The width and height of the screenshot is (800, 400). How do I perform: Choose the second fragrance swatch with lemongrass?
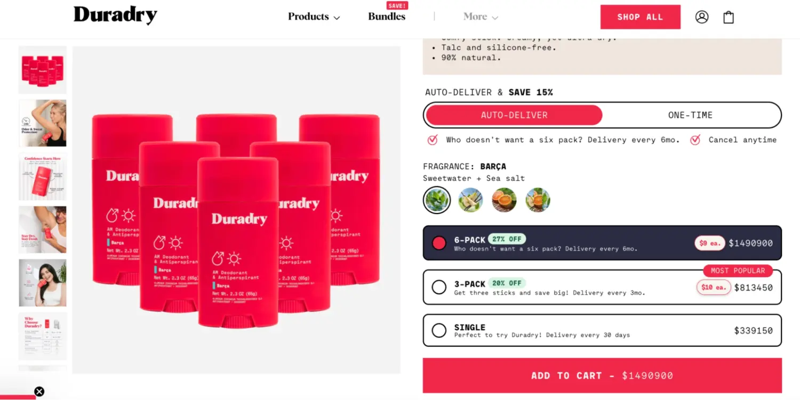pos(470,200)
